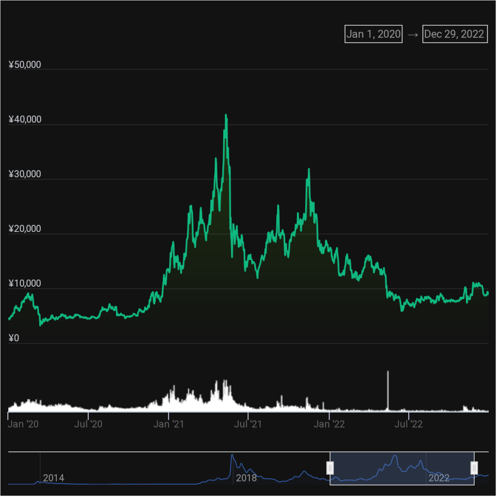
Task: Click the highest price peak above ¥40,000
Action: tap(226, 116)
